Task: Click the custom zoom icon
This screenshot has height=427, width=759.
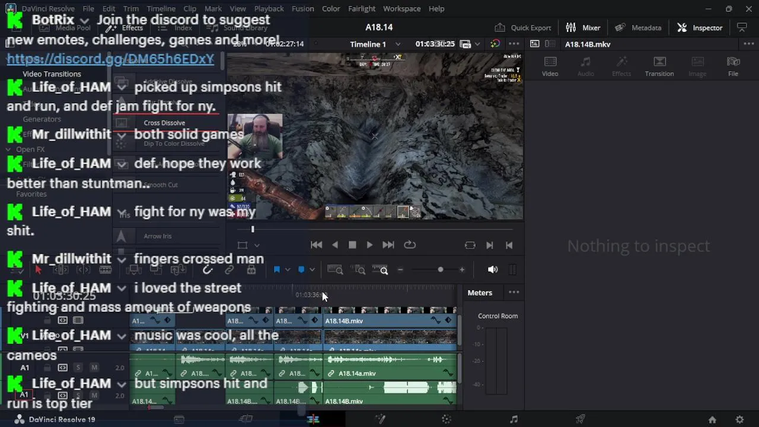Action: pos(380,270)
